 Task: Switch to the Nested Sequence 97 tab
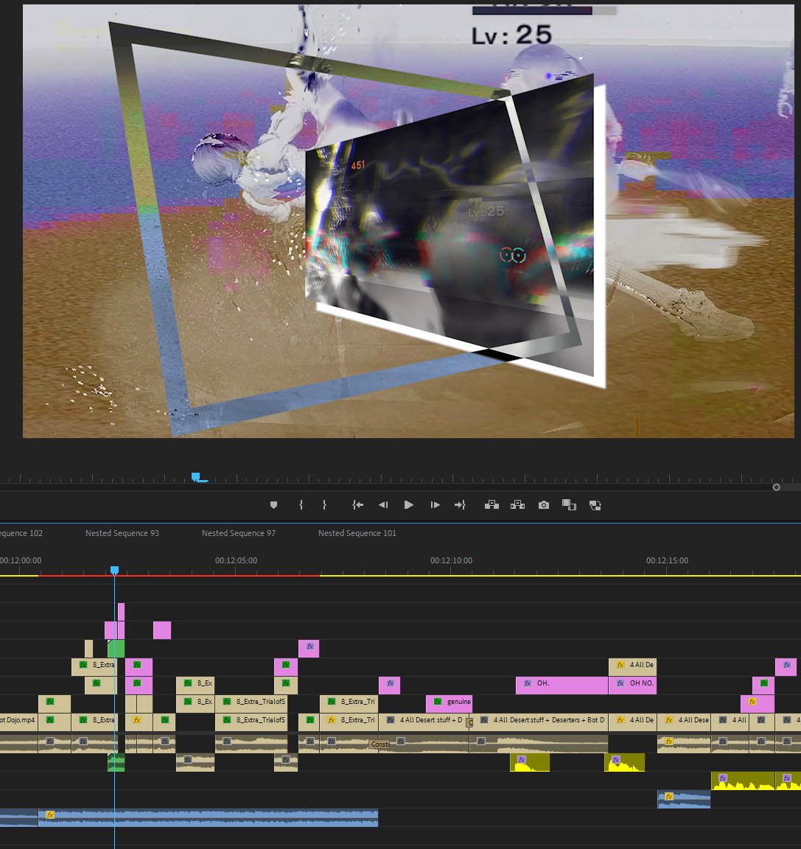tap(239, 533)
